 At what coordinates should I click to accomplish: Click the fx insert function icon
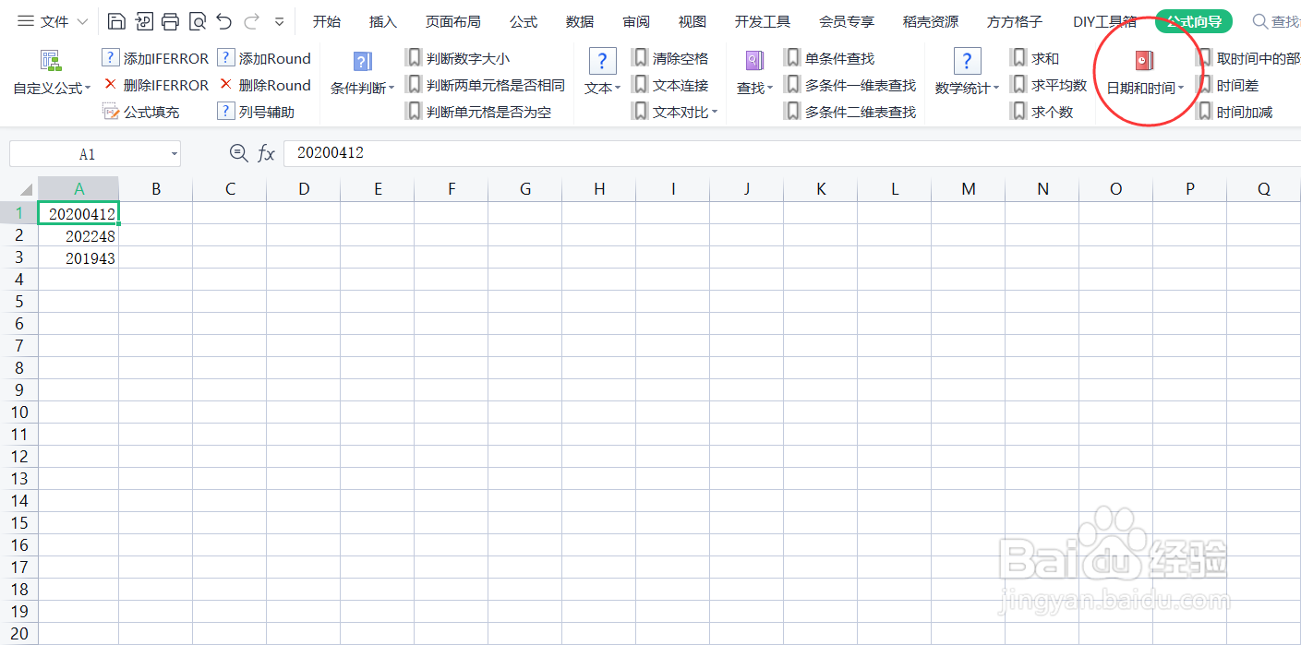tap(266, 153)
